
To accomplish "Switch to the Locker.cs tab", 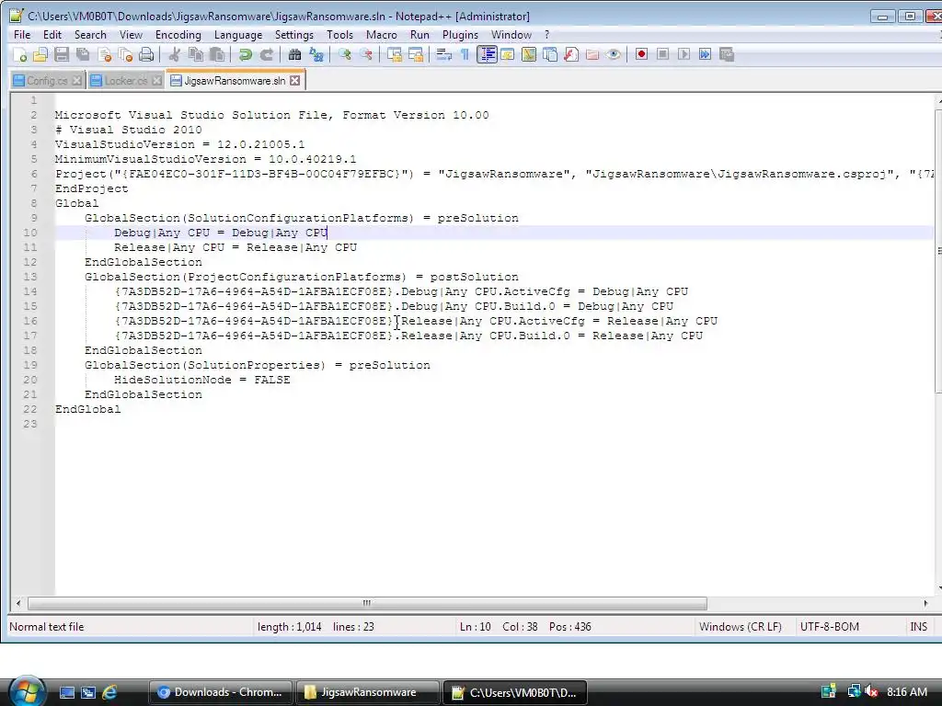I will point(125,81).
